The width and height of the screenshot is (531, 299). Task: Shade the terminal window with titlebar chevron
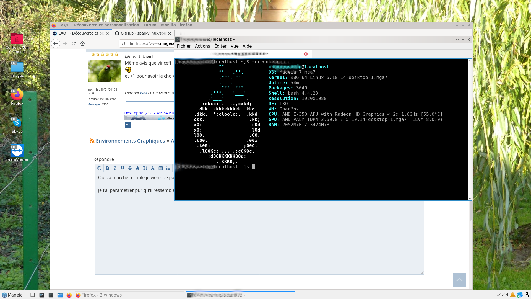(x=457, y=40)
